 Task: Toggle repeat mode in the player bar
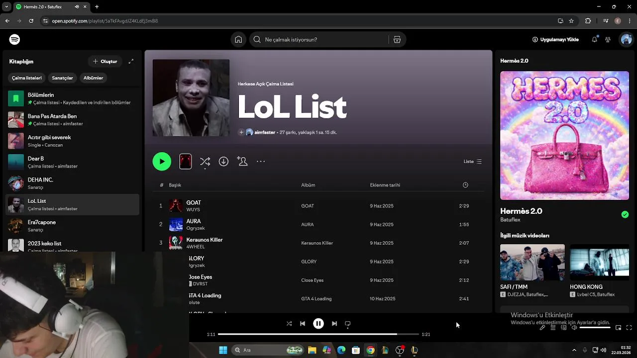coord(348,323)
